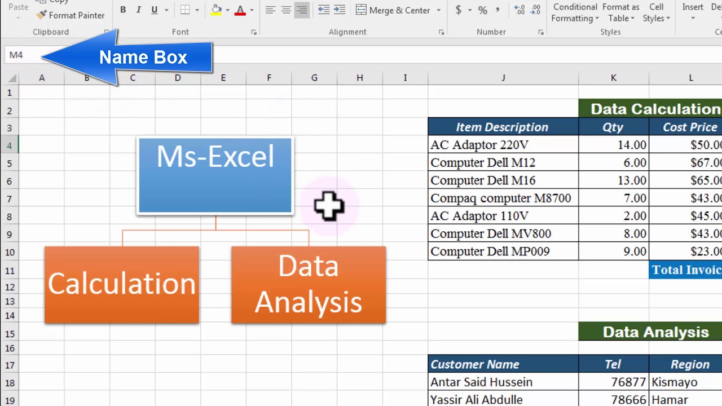Open the Conditional Formatting menu
This screenshot has height=406, width=722.
pyautogui.click(x=575, y=12)
